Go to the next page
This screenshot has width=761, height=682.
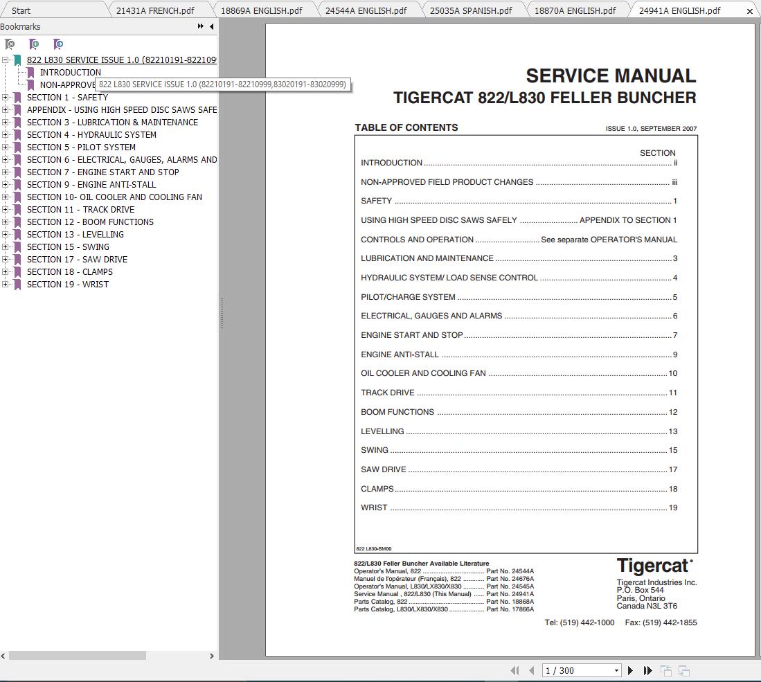[x=630, y=670]
